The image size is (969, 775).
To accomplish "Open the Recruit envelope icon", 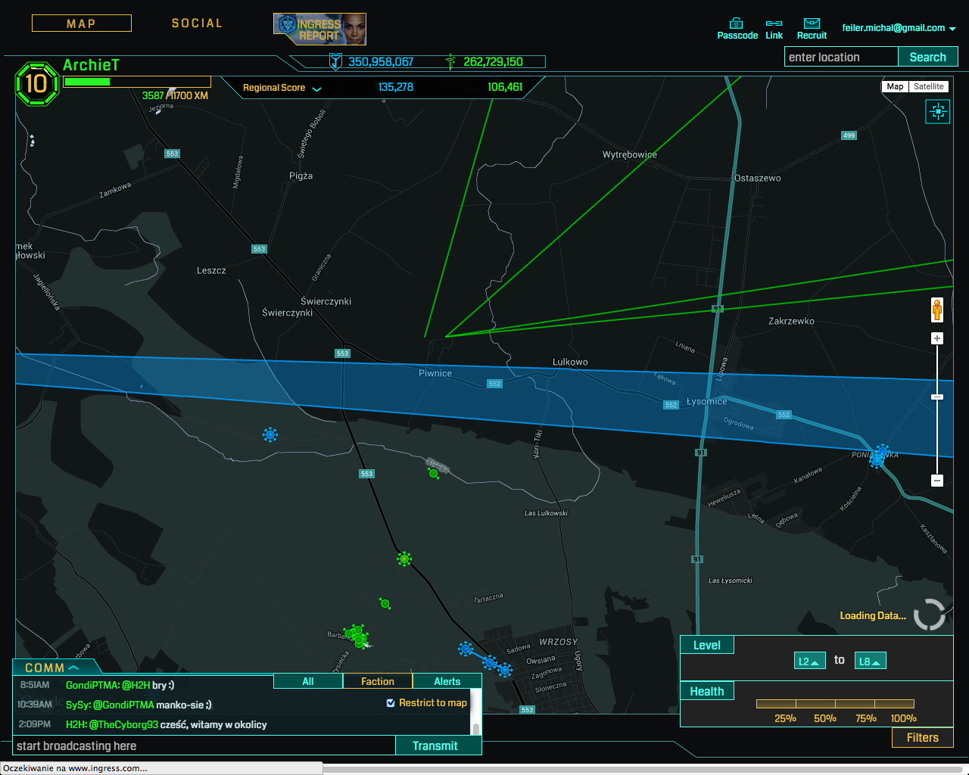I will [812, 23].
